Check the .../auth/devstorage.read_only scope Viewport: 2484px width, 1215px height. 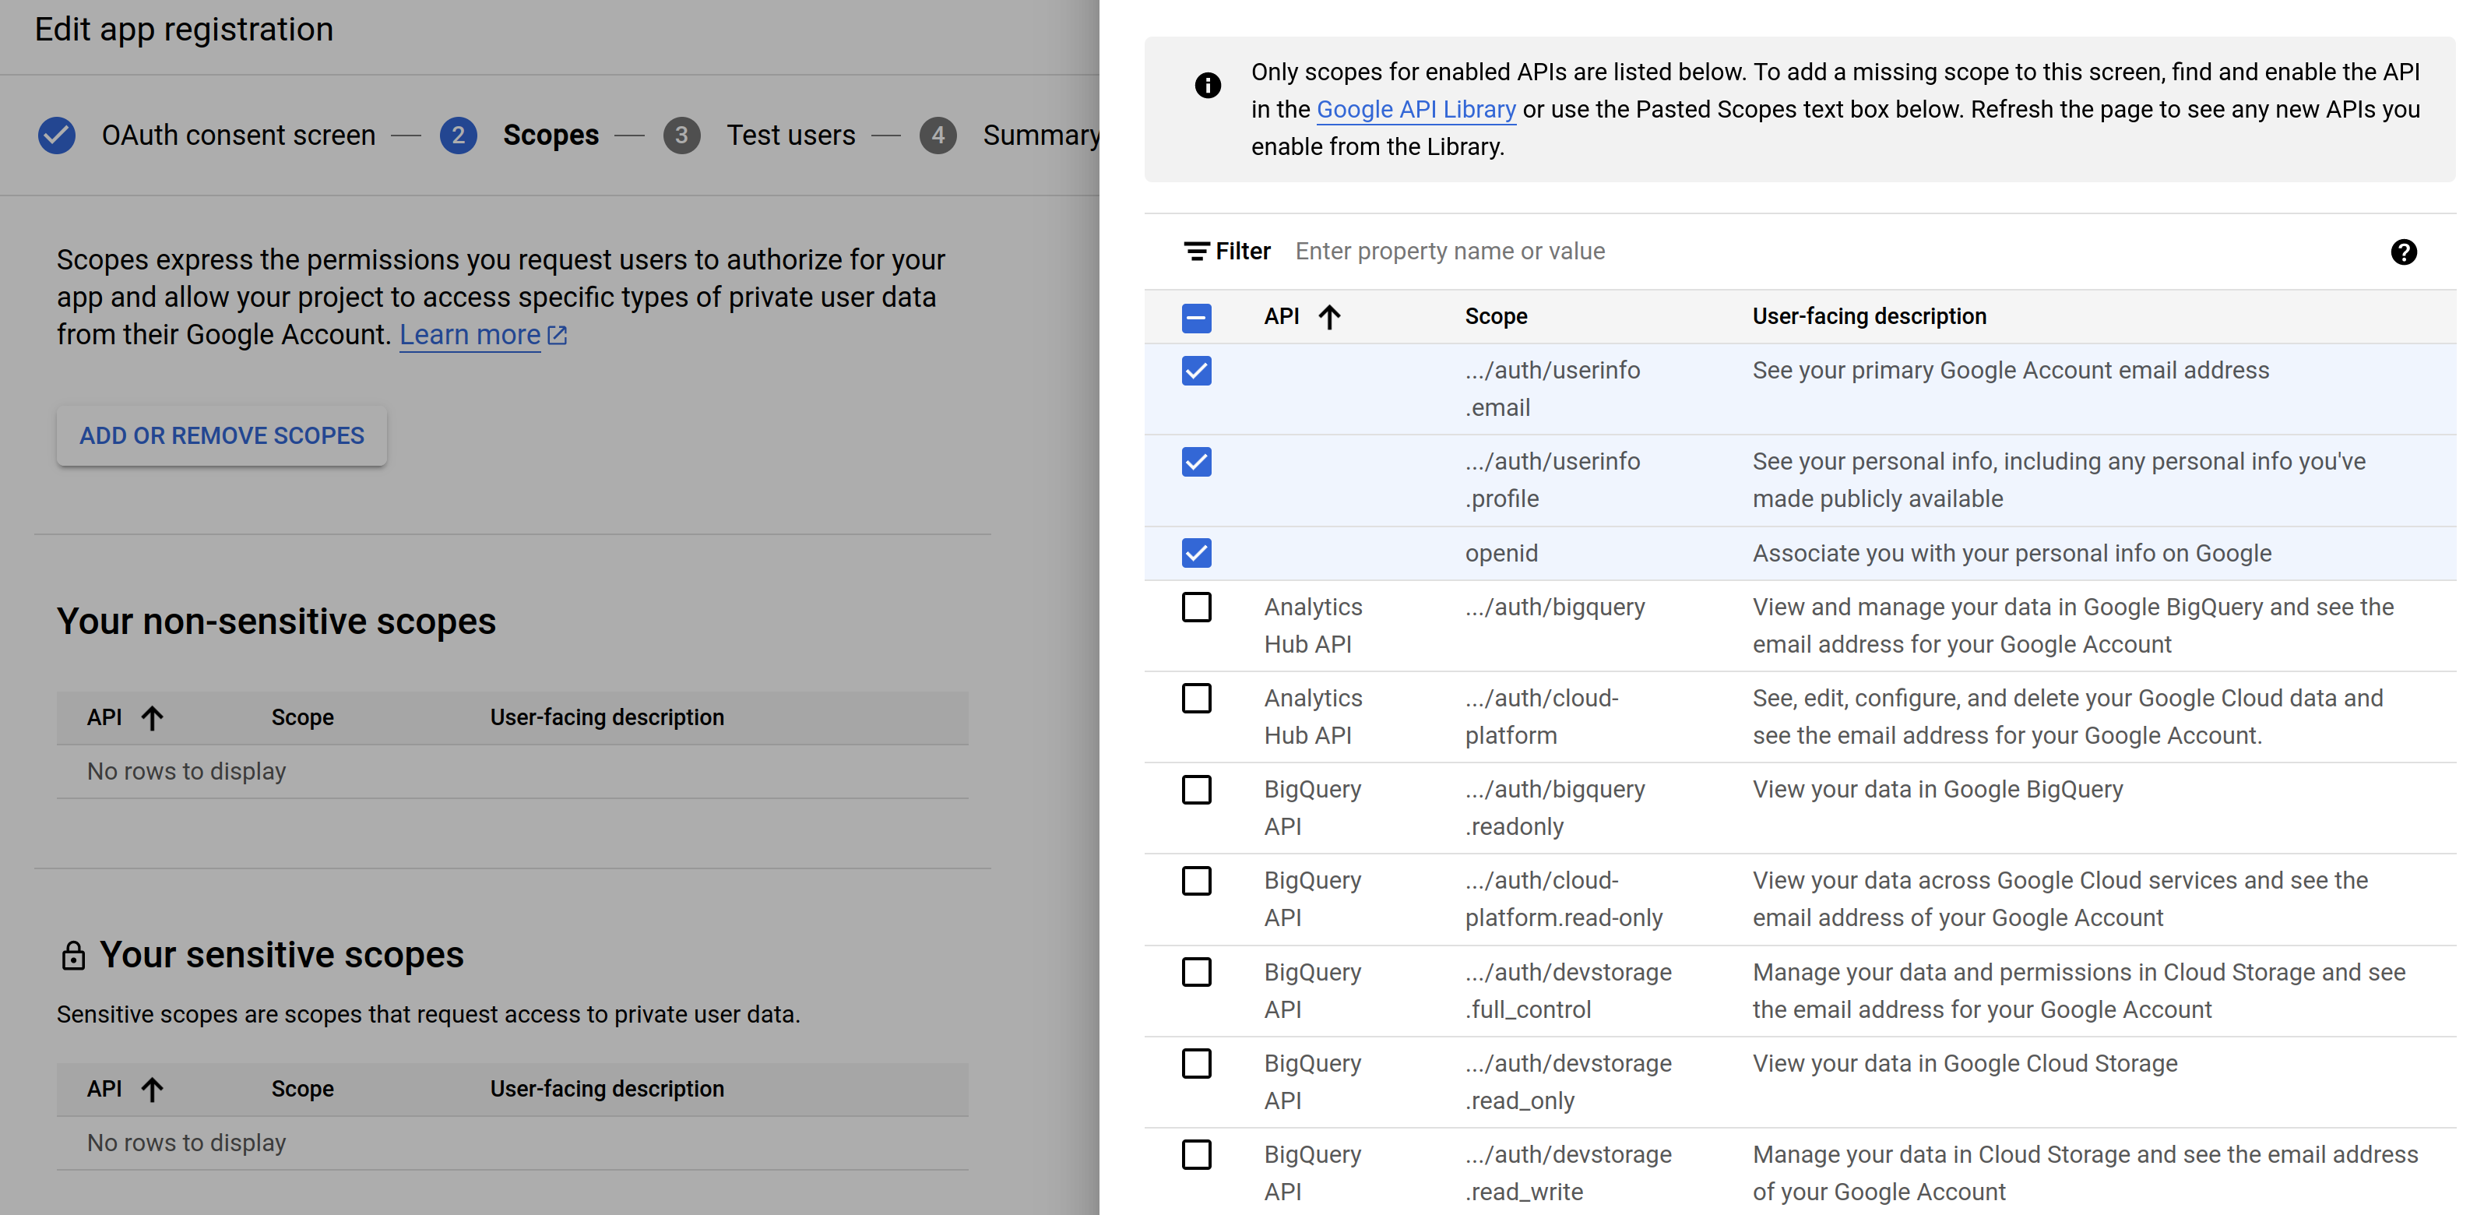pyautogui.click(x=1197, y=1062)
